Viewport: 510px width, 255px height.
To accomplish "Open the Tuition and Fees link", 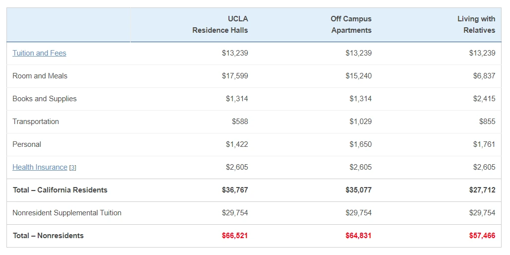I will 39,53.
